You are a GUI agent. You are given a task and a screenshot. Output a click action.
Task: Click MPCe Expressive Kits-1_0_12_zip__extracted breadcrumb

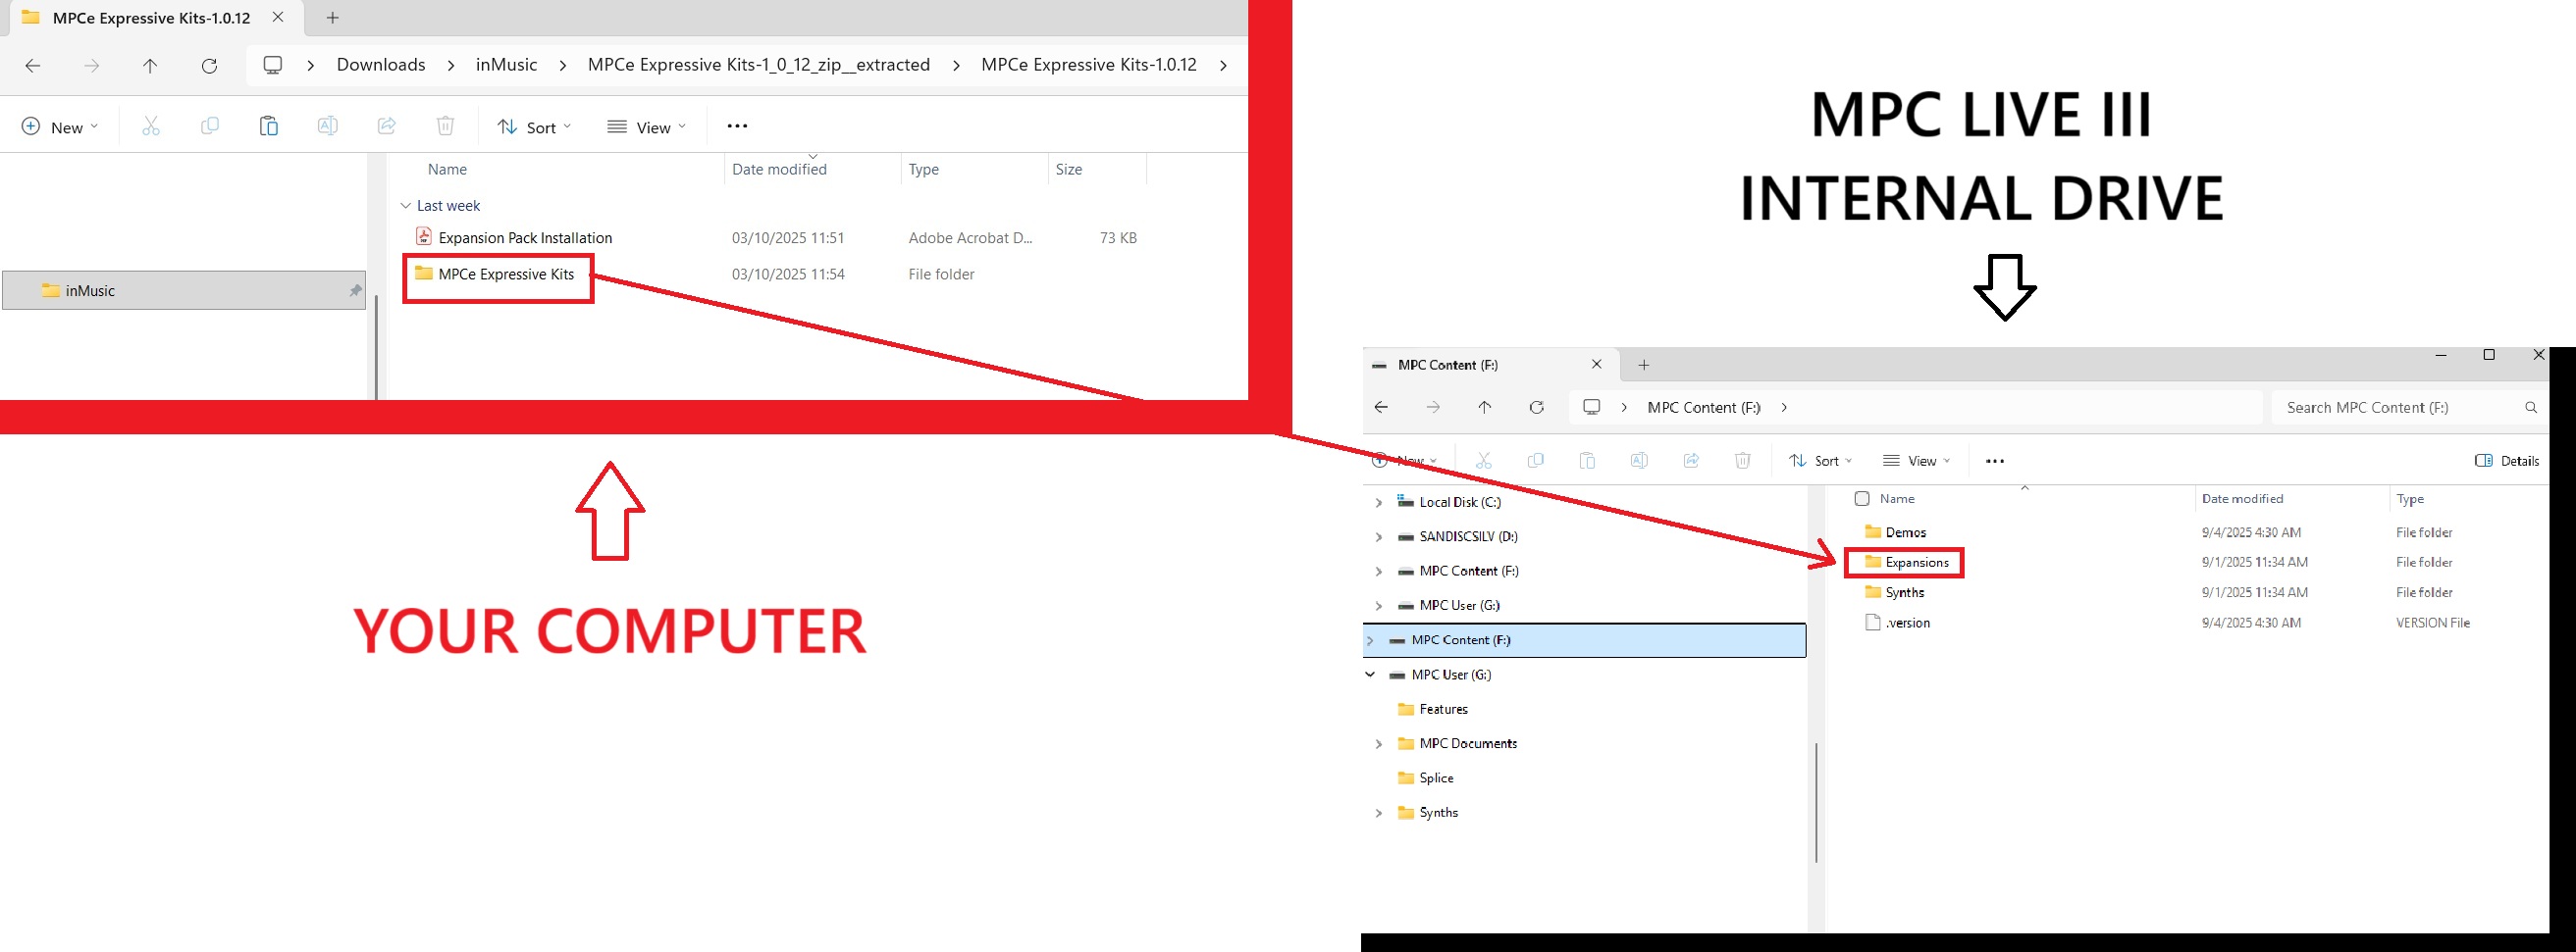point(759,65)
